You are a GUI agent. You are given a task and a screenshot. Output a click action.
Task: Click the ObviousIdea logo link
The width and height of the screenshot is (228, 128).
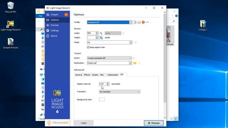[x=57, y=123]
